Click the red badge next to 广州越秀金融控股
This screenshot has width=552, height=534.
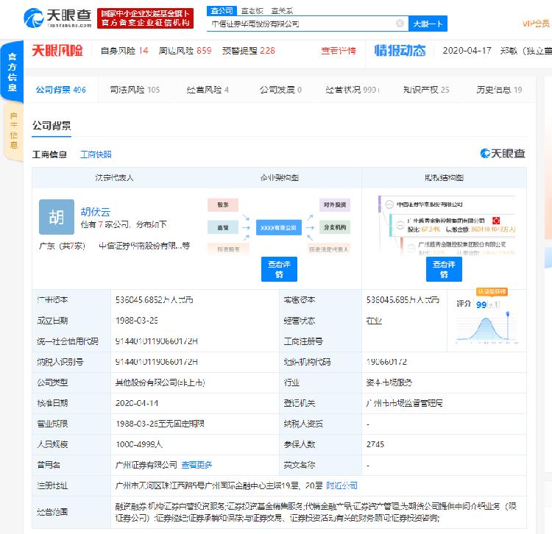[496, 221]
